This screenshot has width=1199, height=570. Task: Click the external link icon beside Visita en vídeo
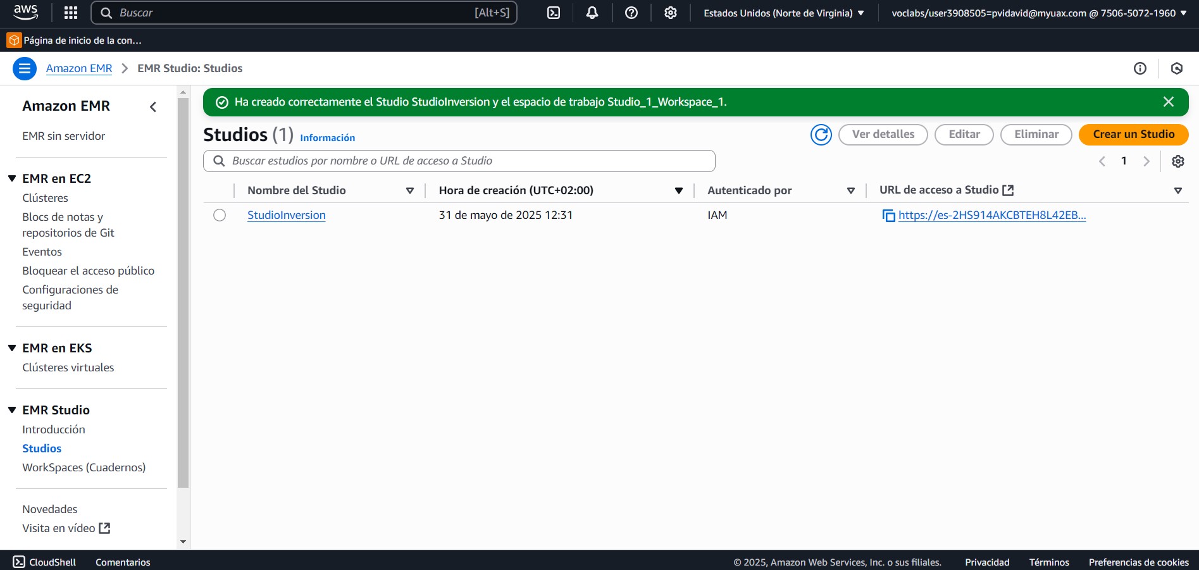[105, 528]
